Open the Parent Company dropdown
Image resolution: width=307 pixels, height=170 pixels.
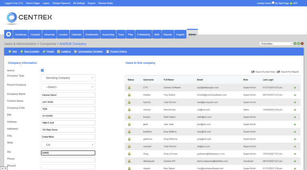68,87
